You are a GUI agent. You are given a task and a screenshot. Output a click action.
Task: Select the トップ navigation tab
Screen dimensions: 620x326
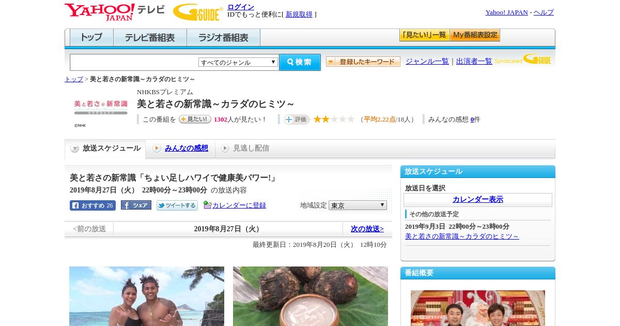(91, 38)
